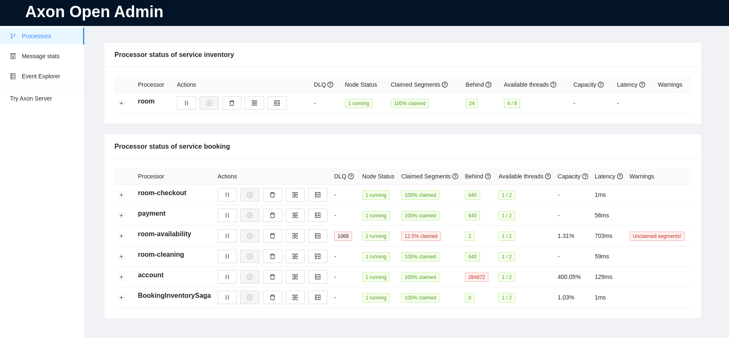Reset the room processor with trash icon

click(x=232, y=103)
